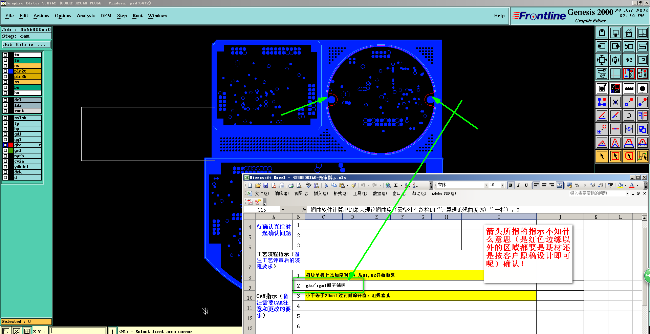The width and height of the screenshot is (650, 334).
Task: Open the Analysis menu
Action: pyautogui.click(x=85, y=16)
